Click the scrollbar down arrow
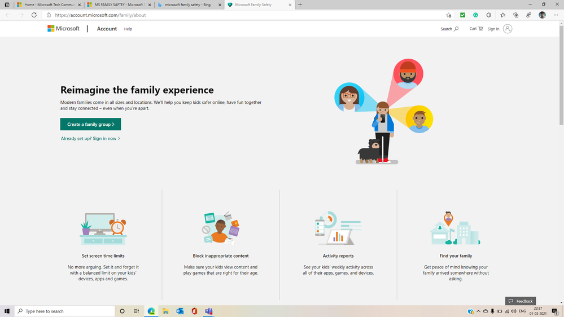Viewport: 564px width, 317px height. (561, 303)
